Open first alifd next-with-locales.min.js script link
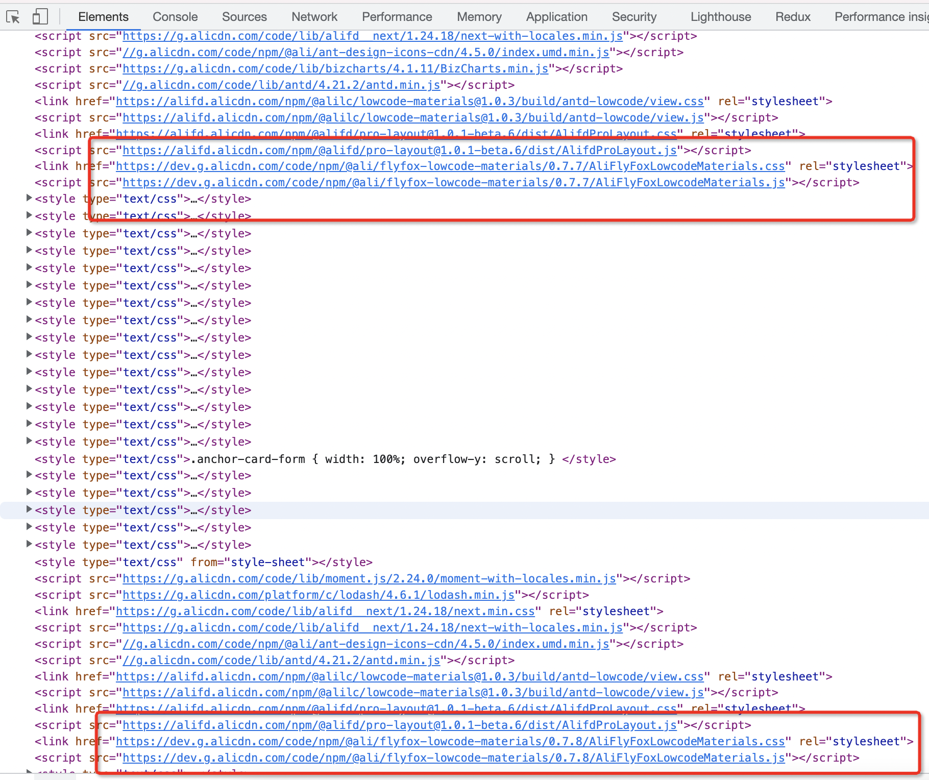The width and height of the screenshot is (929, 780). pos(373,36)
